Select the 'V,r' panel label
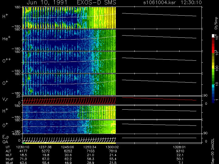219x164 pixels. pyautogui.click(x=5, y=99)
